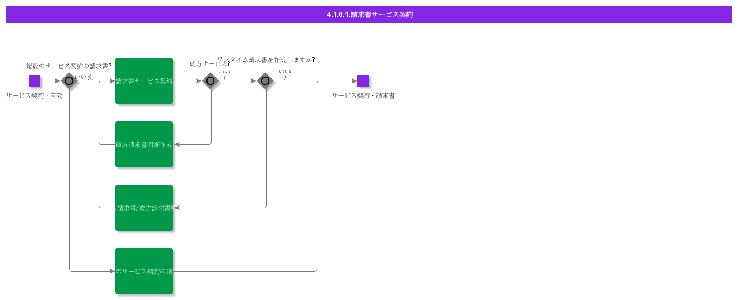738x300 pixels.
Task: Click the いいえ label beside first gateway
Action: 84,77
